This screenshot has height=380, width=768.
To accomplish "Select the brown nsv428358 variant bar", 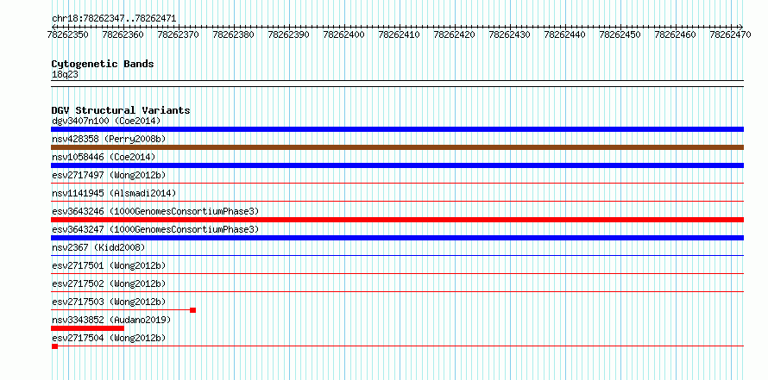I will tap(397, 147).
